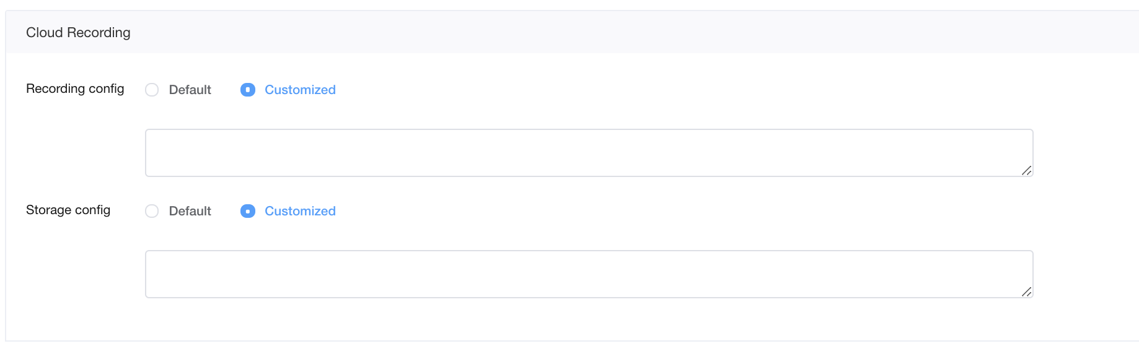Focus the lower custom config text box

click(x=589, y=274)
